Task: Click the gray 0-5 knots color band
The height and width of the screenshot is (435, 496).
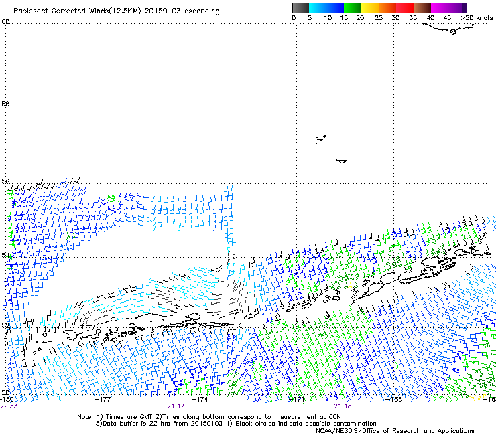Action: [x=301, y=8]
